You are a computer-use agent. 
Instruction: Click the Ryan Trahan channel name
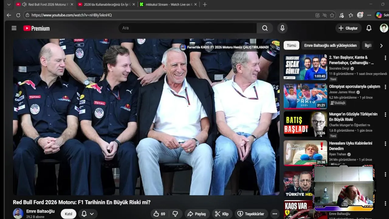[x=338, y=154]
